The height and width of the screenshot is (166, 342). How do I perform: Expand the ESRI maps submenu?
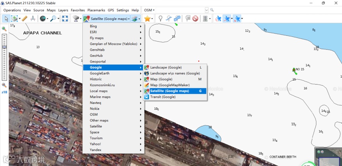click(114, 32)
